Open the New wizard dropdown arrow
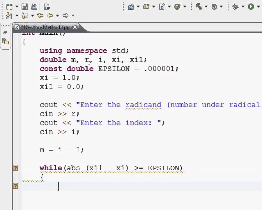 pyautogui.click(x=17, y=7)
